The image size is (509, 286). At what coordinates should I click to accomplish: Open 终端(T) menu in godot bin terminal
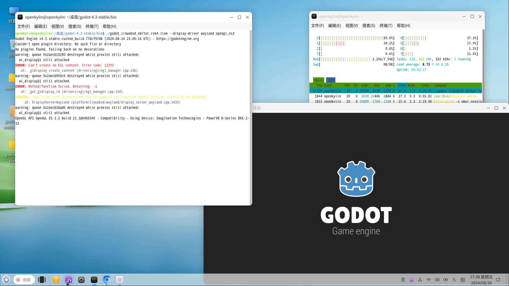(92, 26)
